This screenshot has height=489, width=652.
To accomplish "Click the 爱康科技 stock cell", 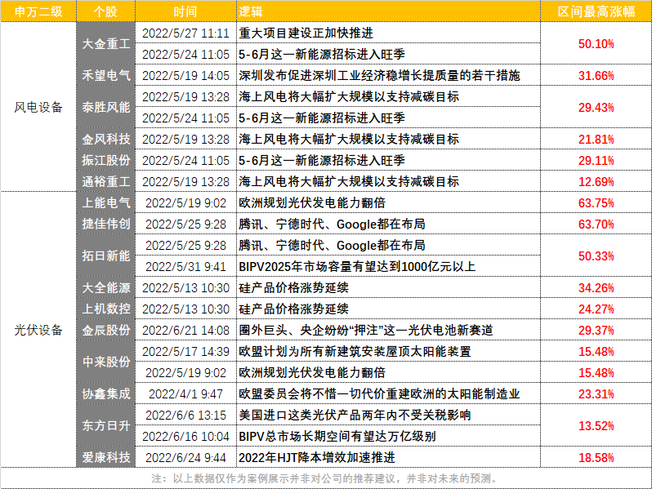I will [x=105, y=457].
